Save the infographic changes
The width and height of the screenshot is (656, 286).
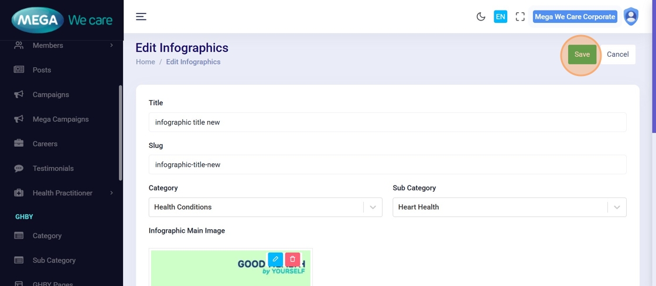[582, 54]
